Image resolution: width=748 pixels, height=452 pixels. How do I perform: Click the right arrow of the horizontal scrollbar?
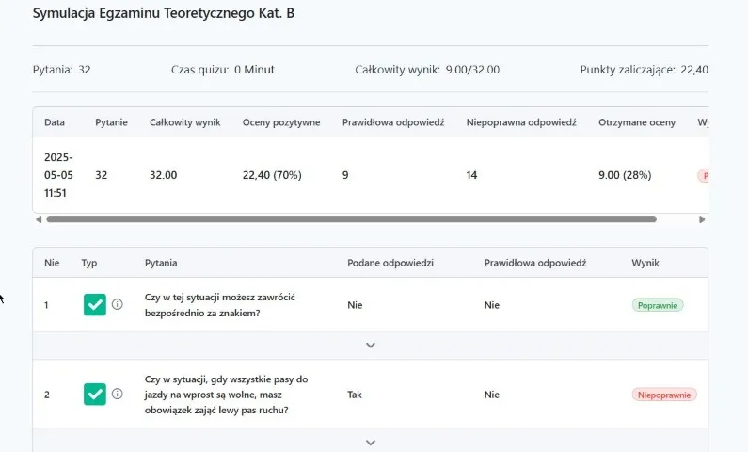[x=702, y=219]
